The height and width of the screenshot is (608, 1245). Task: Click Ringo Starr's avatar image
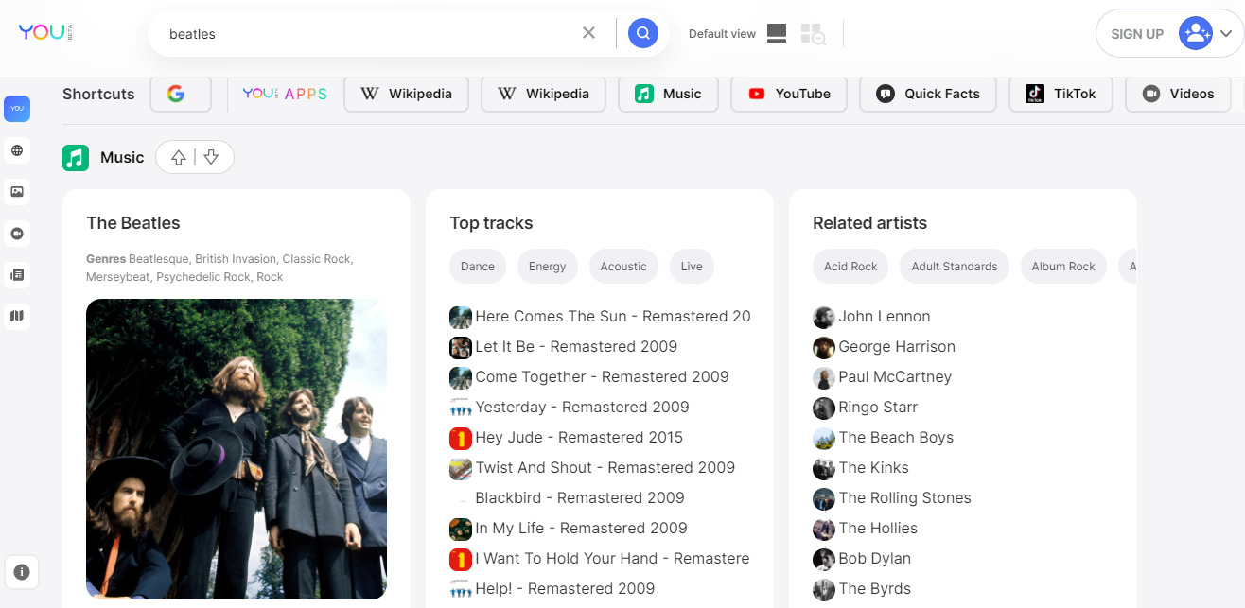(x=824, y=408)
